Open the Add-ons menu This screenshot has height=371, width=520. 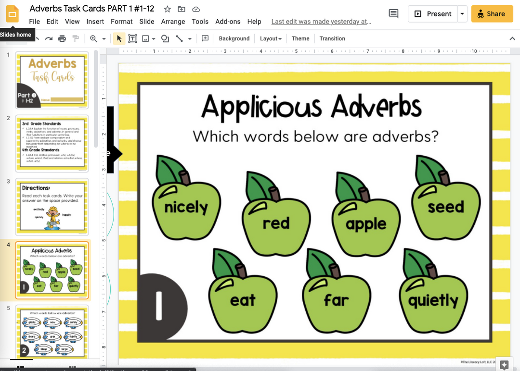(x=228, y=22)
